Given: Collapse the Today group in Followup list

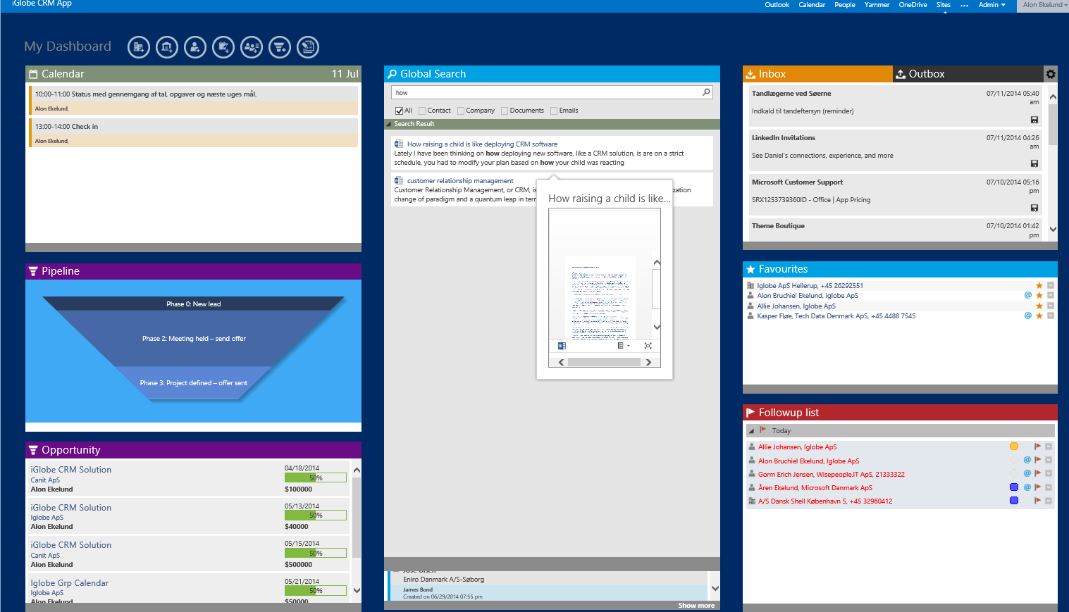Looking at the screenshot, I should 751,431.
